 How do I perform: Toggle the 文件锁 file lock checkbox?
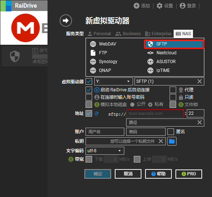pyautogui.click(x=173, y=105)
